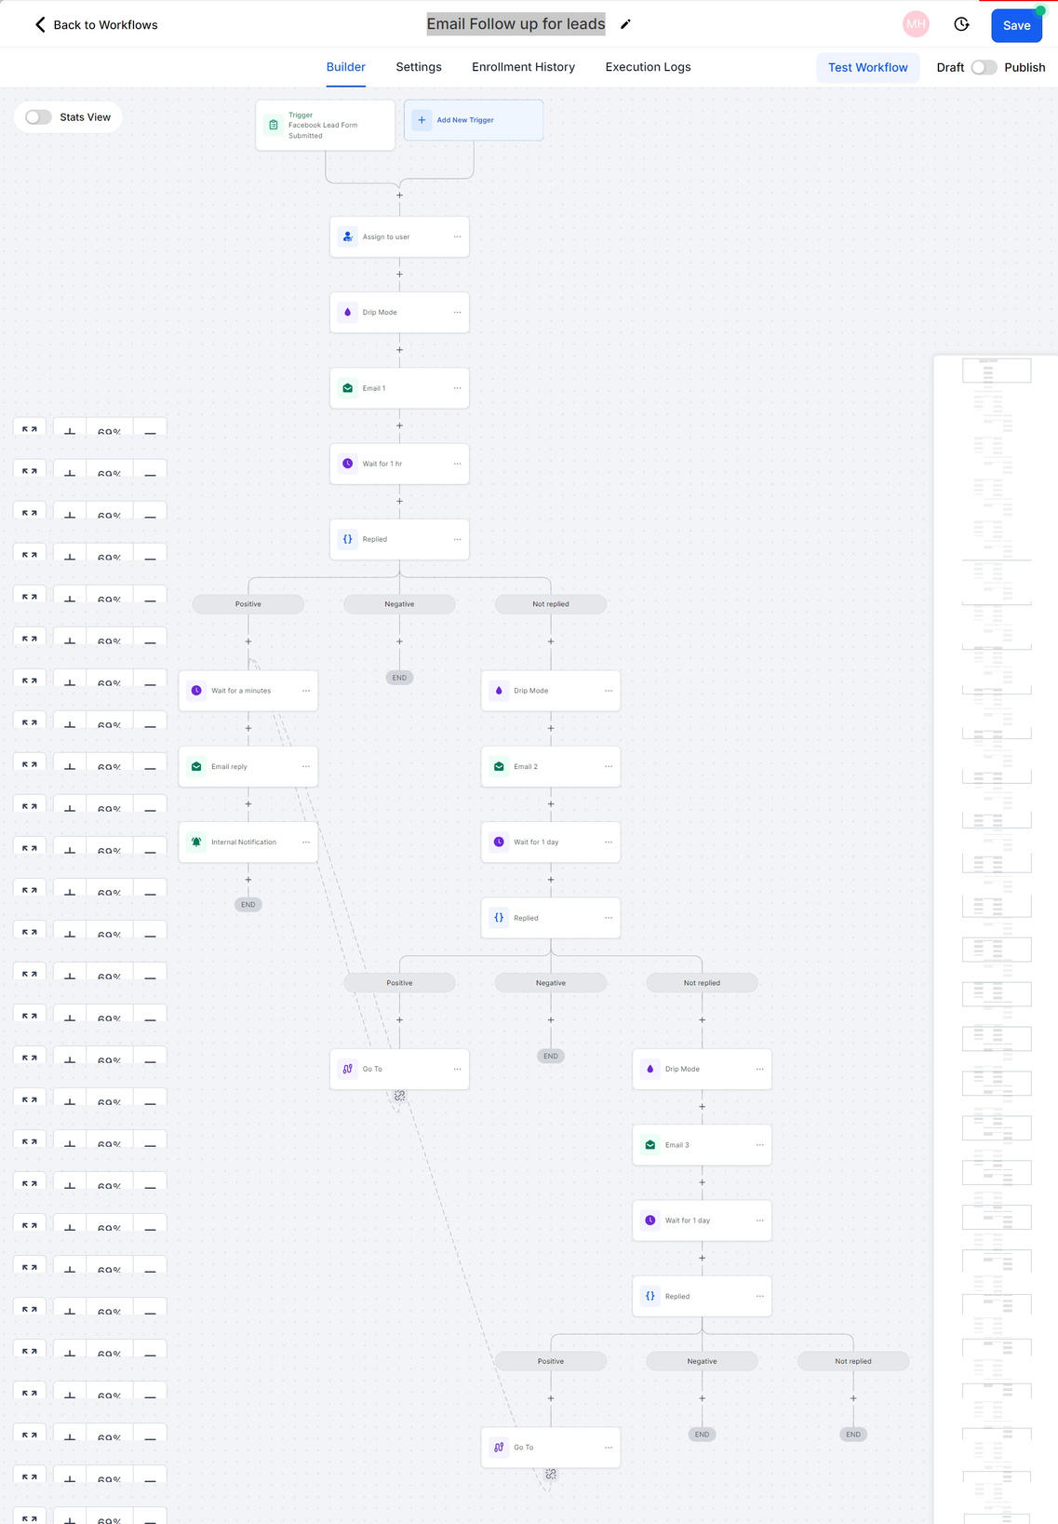Add step via plus directly below Email 2
The width and height of the screenshot is (1058, 1524).
pos(551,803)
